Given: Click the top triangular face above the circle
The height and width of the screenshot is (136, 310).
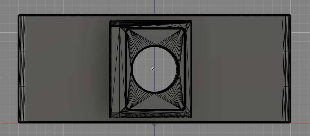Looking at the screenshot, I should (x=155, y=36).
